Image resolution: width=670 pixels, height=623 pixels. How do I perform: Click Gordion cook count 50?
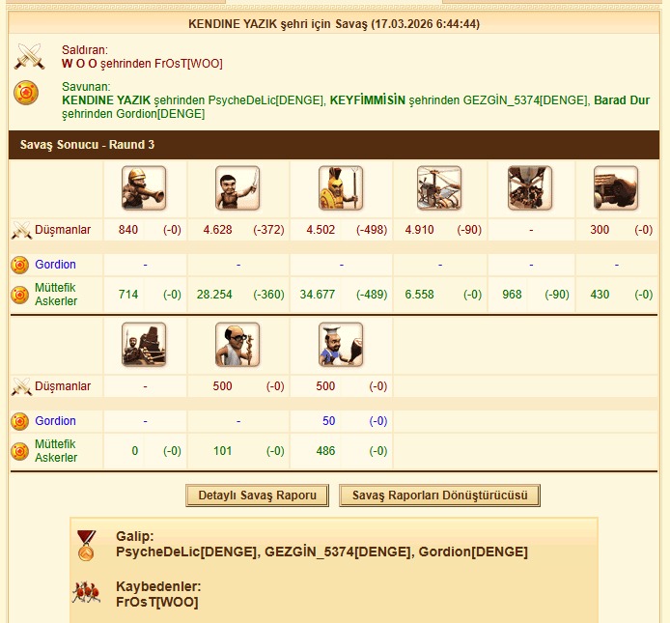329,421
